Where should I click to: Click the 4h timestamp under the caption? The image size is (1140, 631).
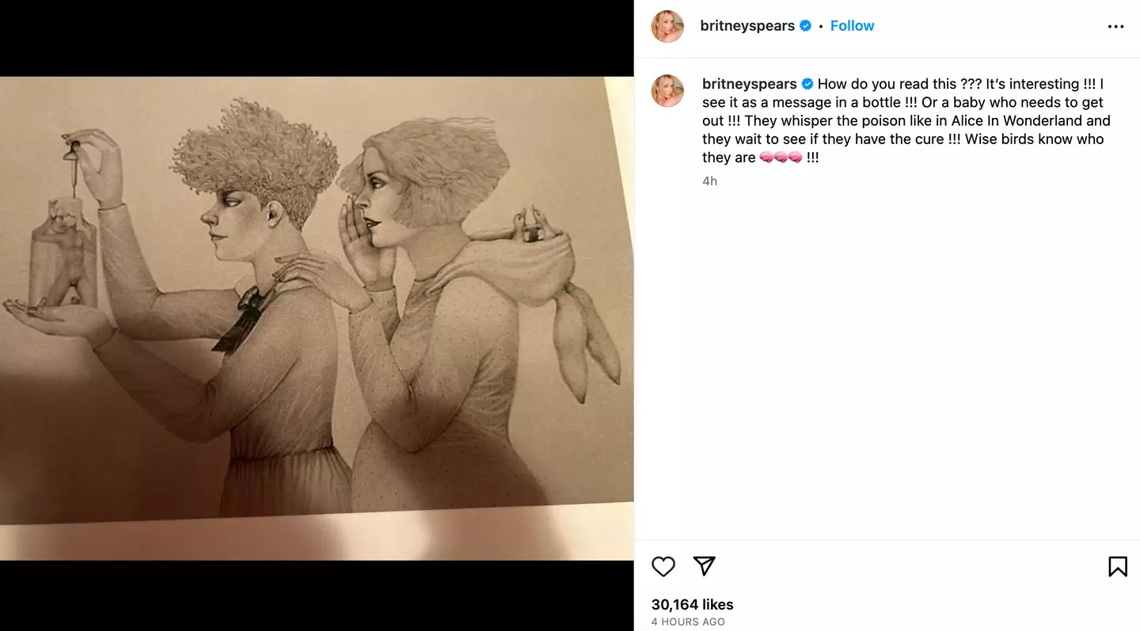pyautogui.click(x=709, y=181)
